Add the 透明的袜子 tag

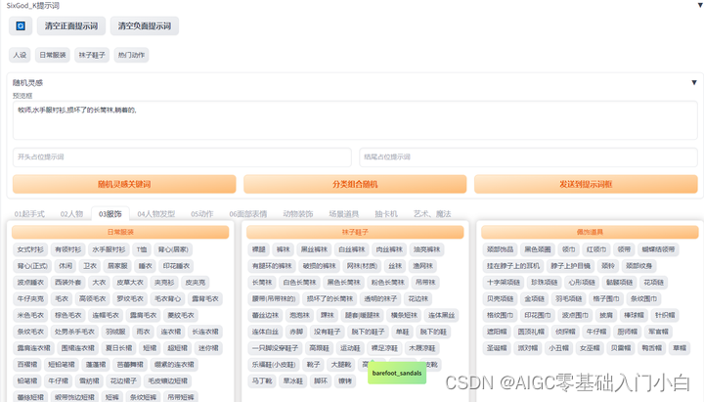(380, 298)
